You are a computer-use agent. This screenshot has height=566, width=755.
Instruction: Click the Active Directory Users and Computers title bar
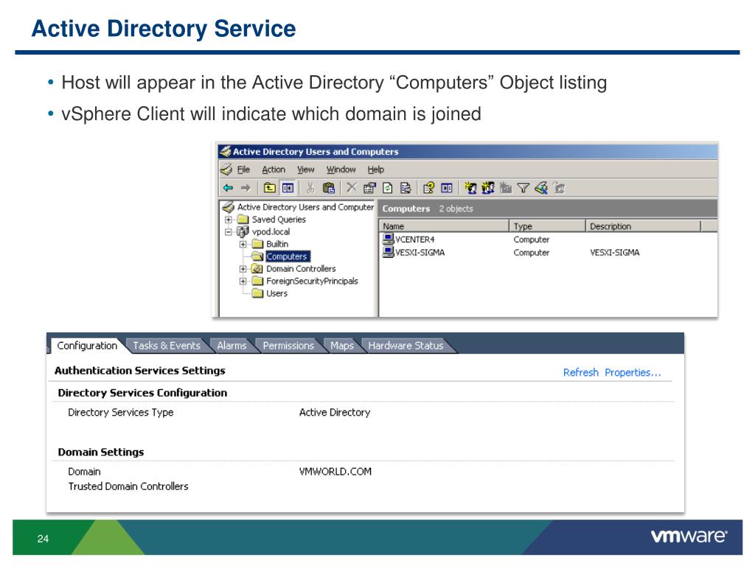(x=467, y=152)
